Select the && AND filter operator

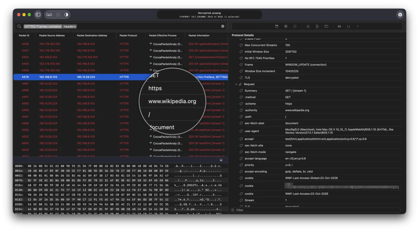[x=339, y=26]
